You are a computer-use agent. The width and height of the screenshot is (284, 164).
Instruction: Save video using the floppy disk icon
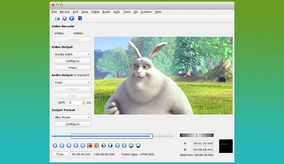pos(64,18)
